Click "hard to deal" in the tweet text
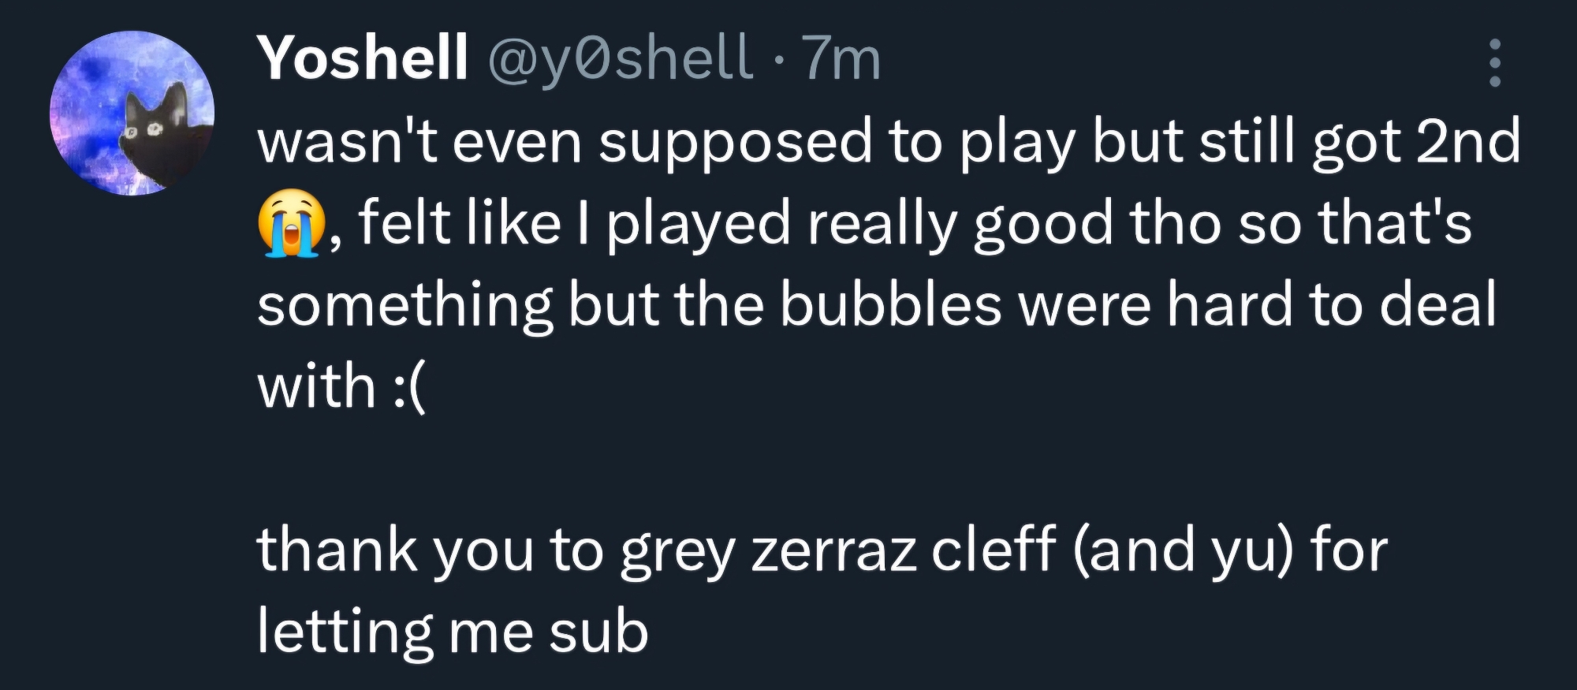The image size is (1577, 690). coord(1331,304)
